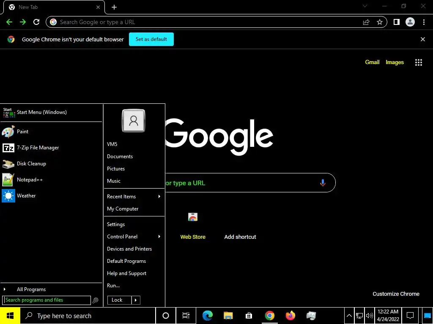Open Cortana circle on taskbar

(x=165, y=316)
